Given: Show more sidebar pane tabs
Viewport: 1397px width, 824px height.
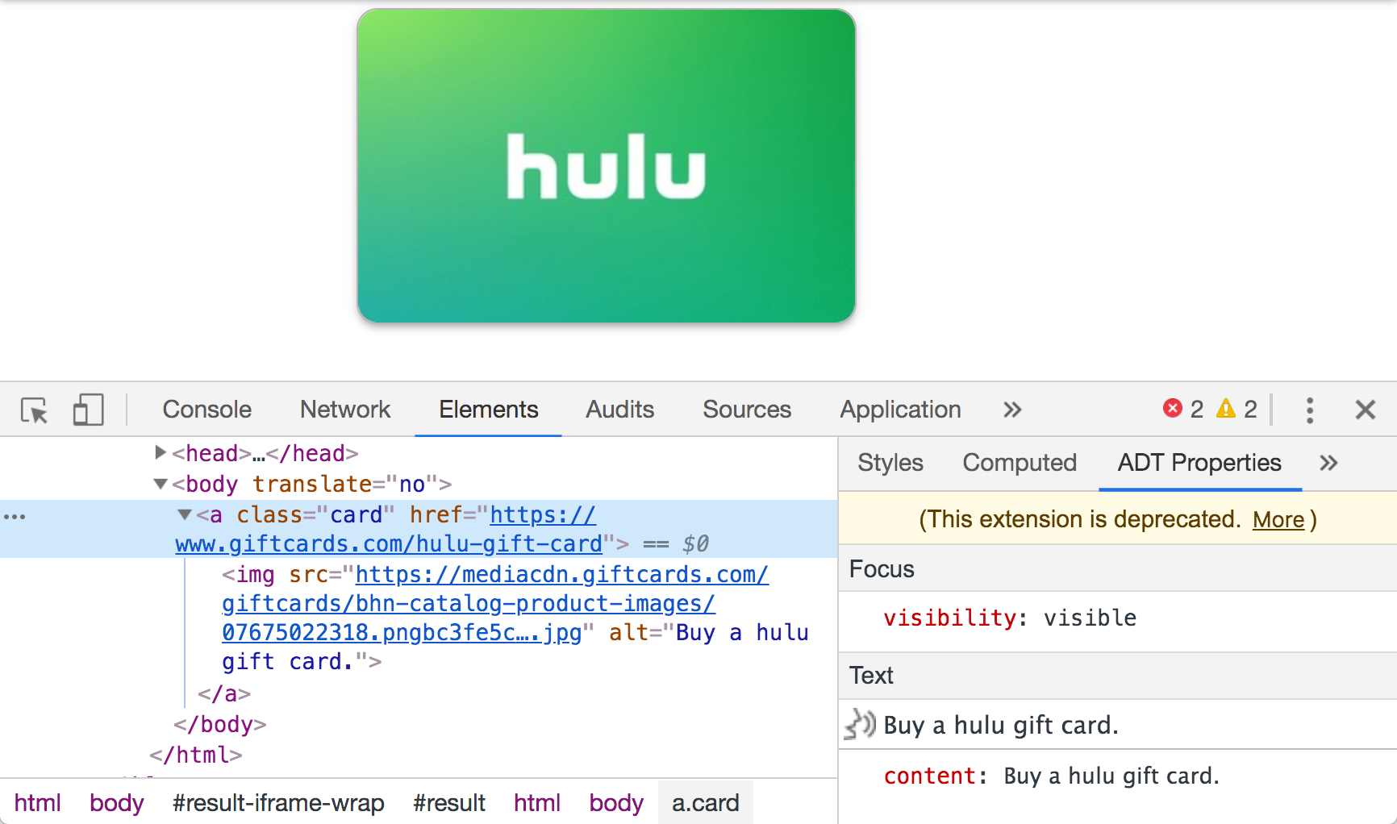Looking at the screenshot, I should 1328,463.
